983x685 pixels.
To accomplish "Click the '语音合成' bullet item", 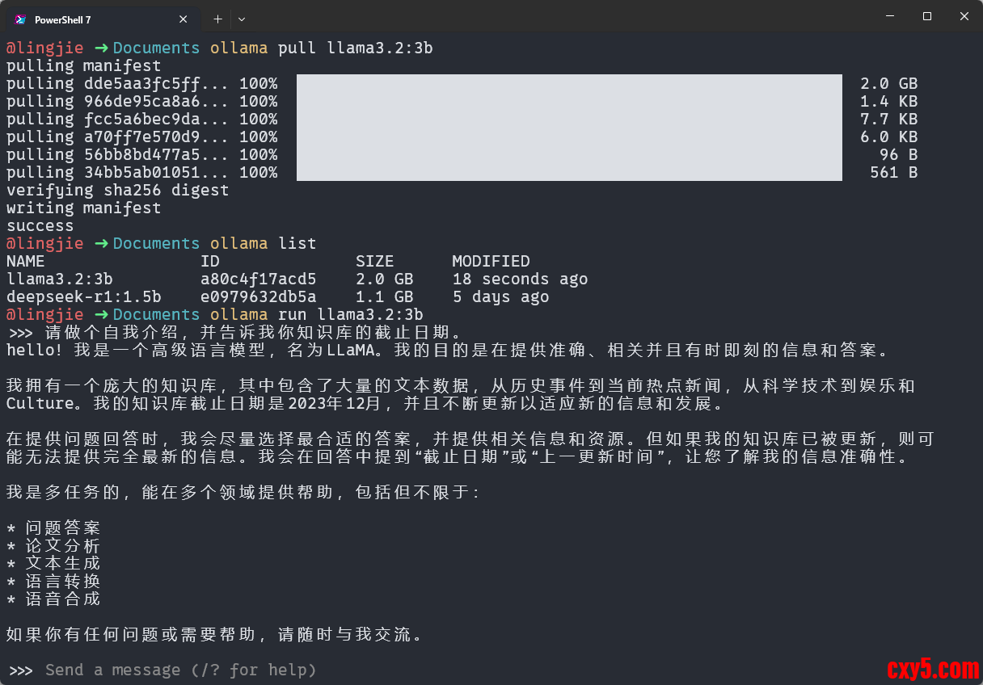I will click(62, 599).
